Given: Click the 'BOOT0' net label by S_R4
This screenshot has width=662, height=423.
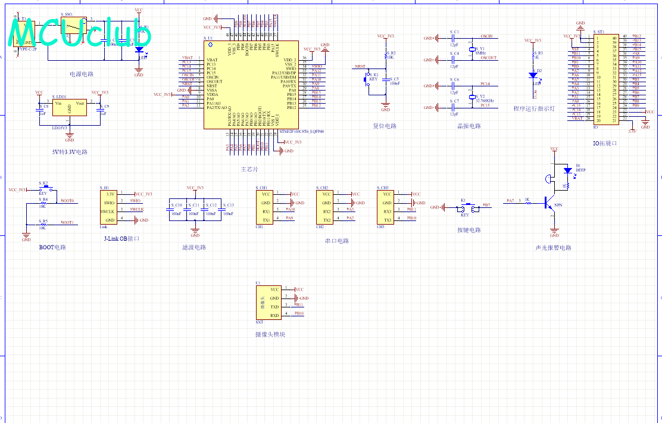Looking at the screenshot, I should pyautogui.click(x=67, y=201).
